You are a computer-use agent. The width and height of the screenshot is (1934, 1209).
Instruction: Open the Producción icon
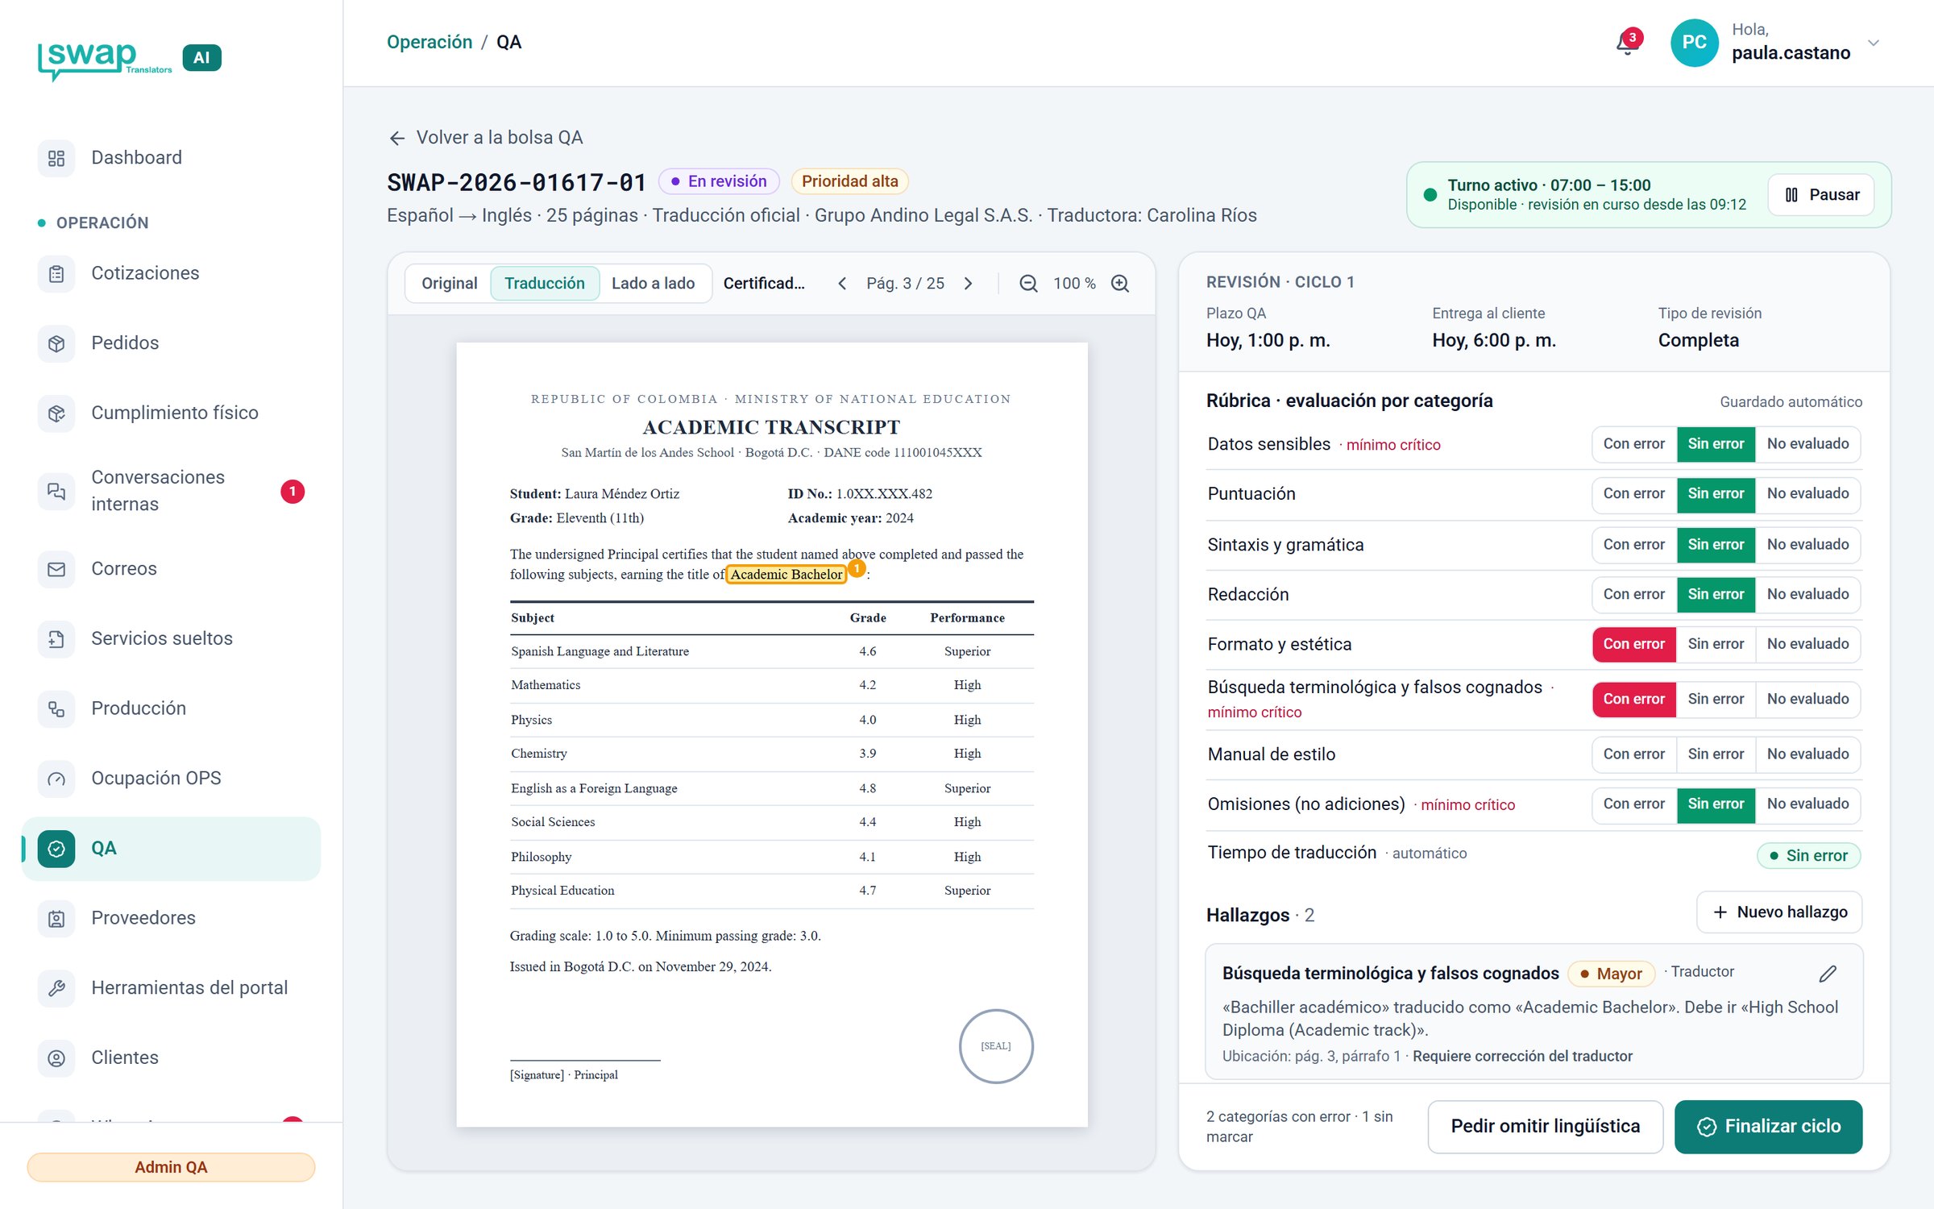point(56,709)
